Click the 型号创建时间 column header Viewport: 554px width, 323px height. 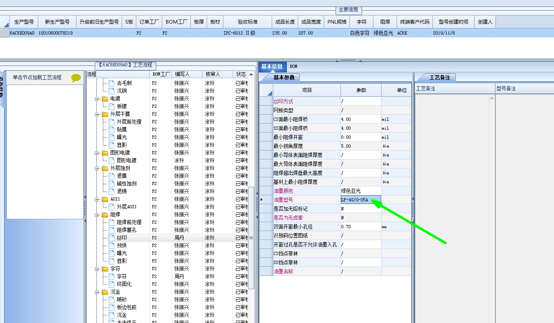point(453,22)
